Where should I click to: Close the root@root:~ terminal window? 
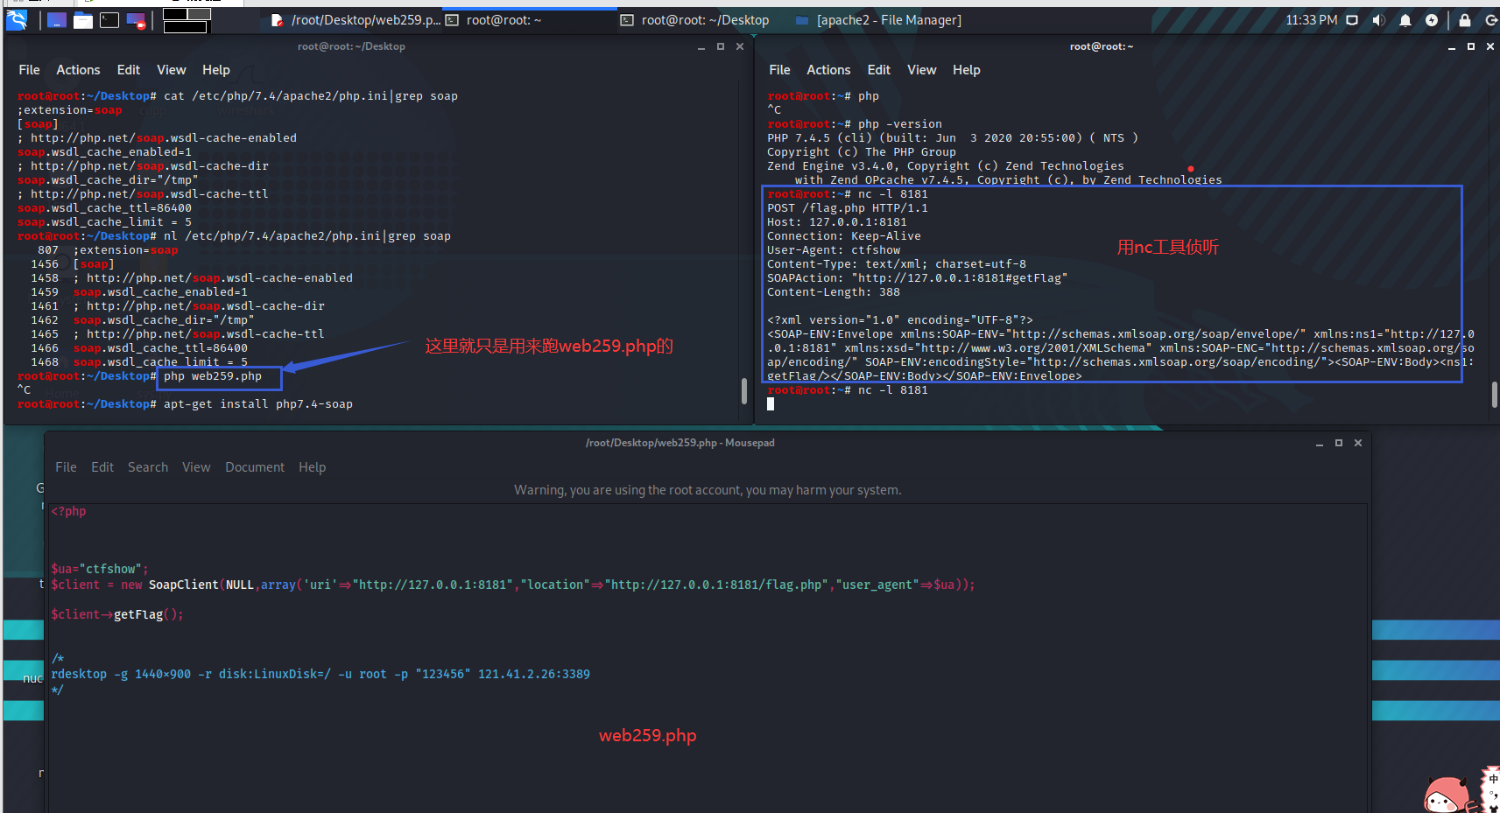pos(1490,46)
